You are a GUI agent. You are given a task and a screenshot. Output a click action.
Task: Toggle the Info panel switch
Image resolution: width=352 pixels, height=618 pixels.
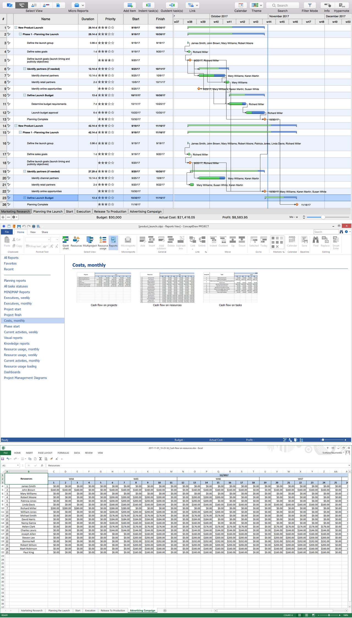click(327, 5)
